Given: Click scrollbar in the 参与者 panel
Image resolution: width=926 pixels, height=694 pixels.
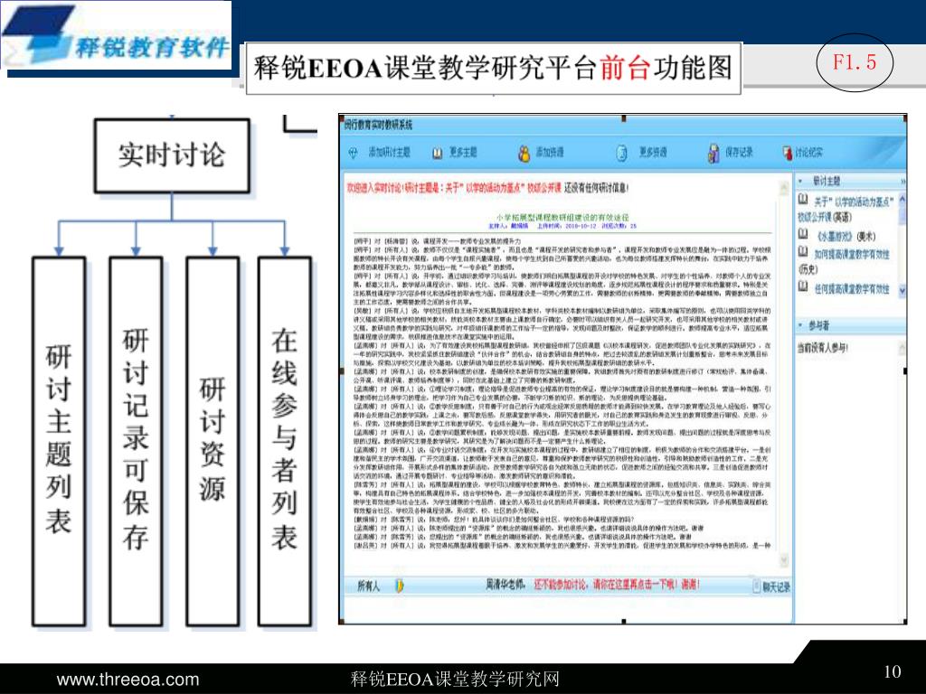Looking at the screenshot, I should (x=902, y=348).
